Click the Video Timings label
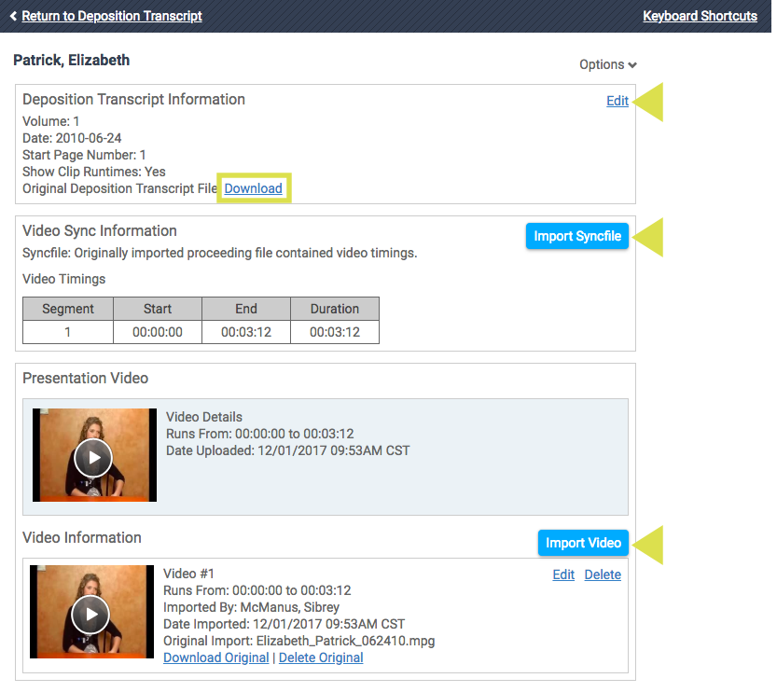 click(64, 280)
